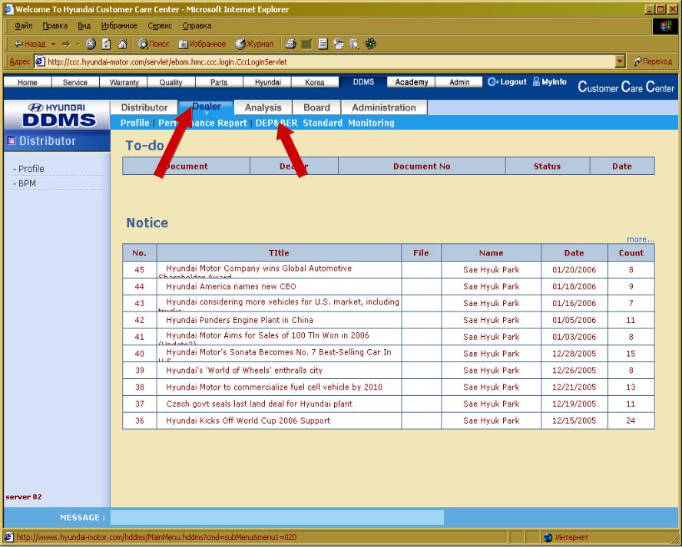Click the Status column header in To-do
The width and height of the screenshot is (682, 547).
[x=547, y=166]
